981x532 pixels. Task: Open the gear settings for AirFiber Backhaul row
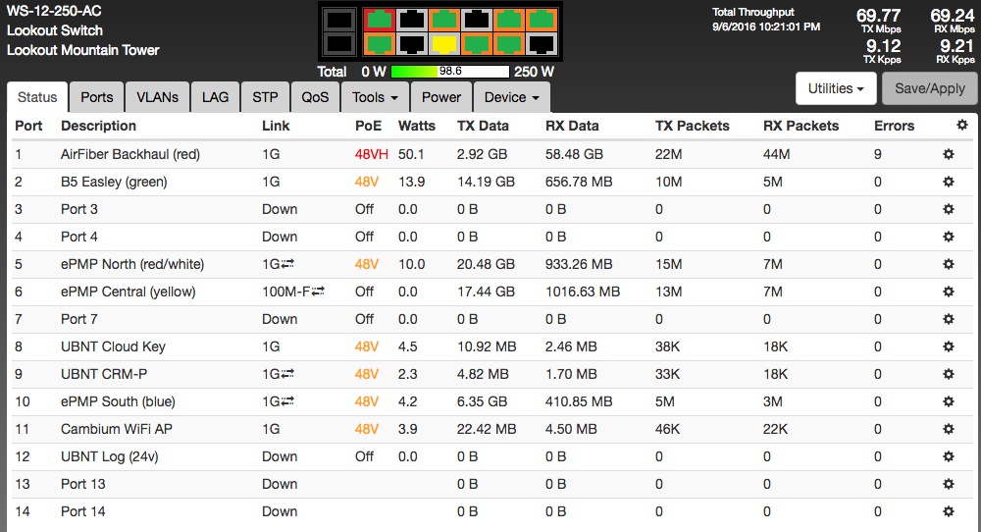pos(948,154)
